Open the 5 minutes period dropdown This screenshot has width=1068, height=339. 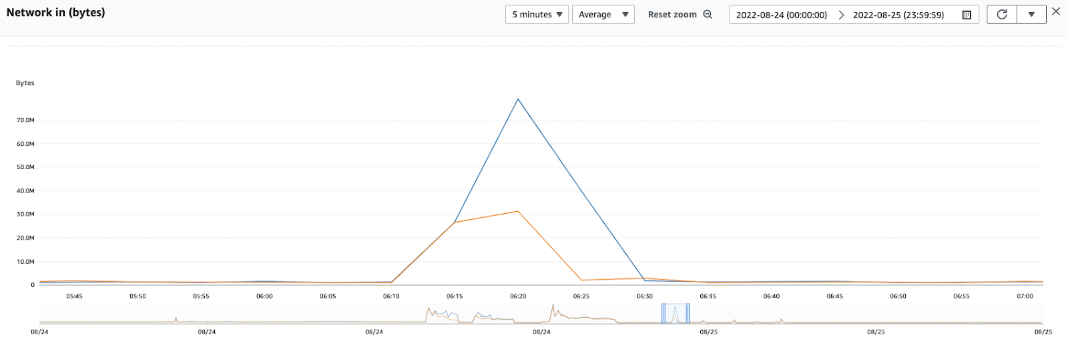pos(537,15)
